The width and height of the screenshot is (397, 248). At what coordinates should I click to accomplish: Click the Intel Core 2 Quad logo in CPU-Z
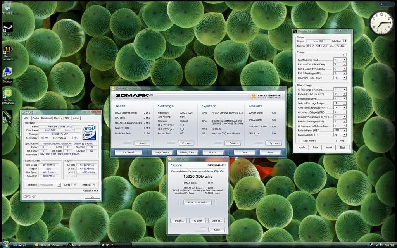click(x=89, y=132)
